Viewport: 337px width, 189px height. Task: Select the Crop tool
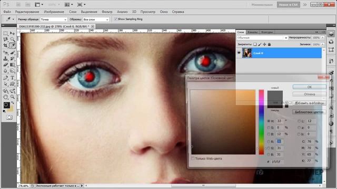coord(6,46)
